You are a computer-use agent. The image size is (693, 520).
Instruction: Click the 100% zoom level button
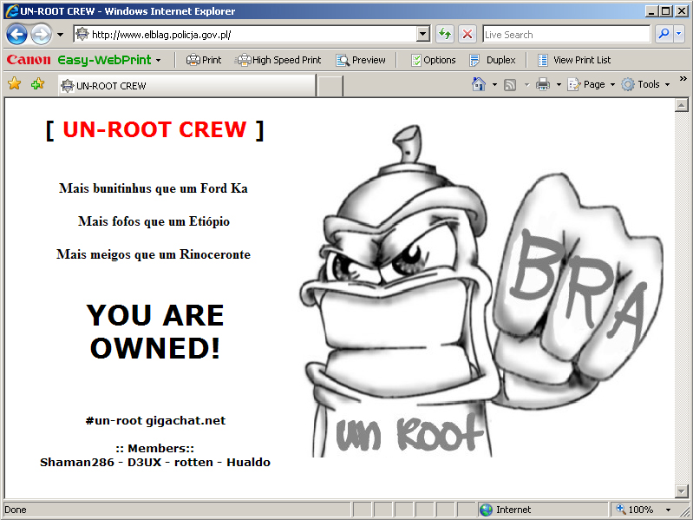point(635,510)
